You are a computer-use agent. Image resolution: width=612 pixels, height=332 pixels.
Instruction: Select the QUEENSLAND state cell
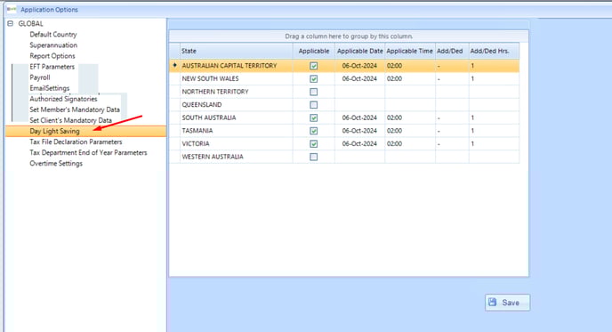[236, 105]
